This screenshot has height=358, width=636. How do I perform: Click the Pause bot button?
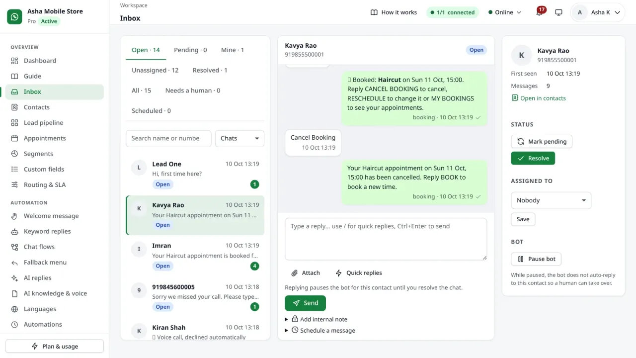(536, 259)
